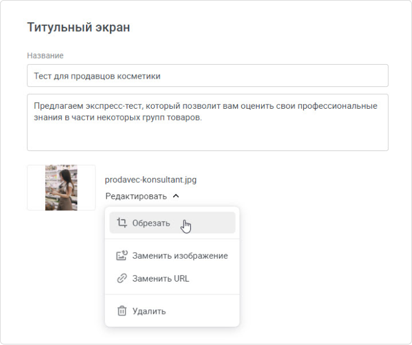Image resolution: width=412 pixels, height=345 pixels.
Task: Click the chain link icon for URL
Action: point(122,278)
